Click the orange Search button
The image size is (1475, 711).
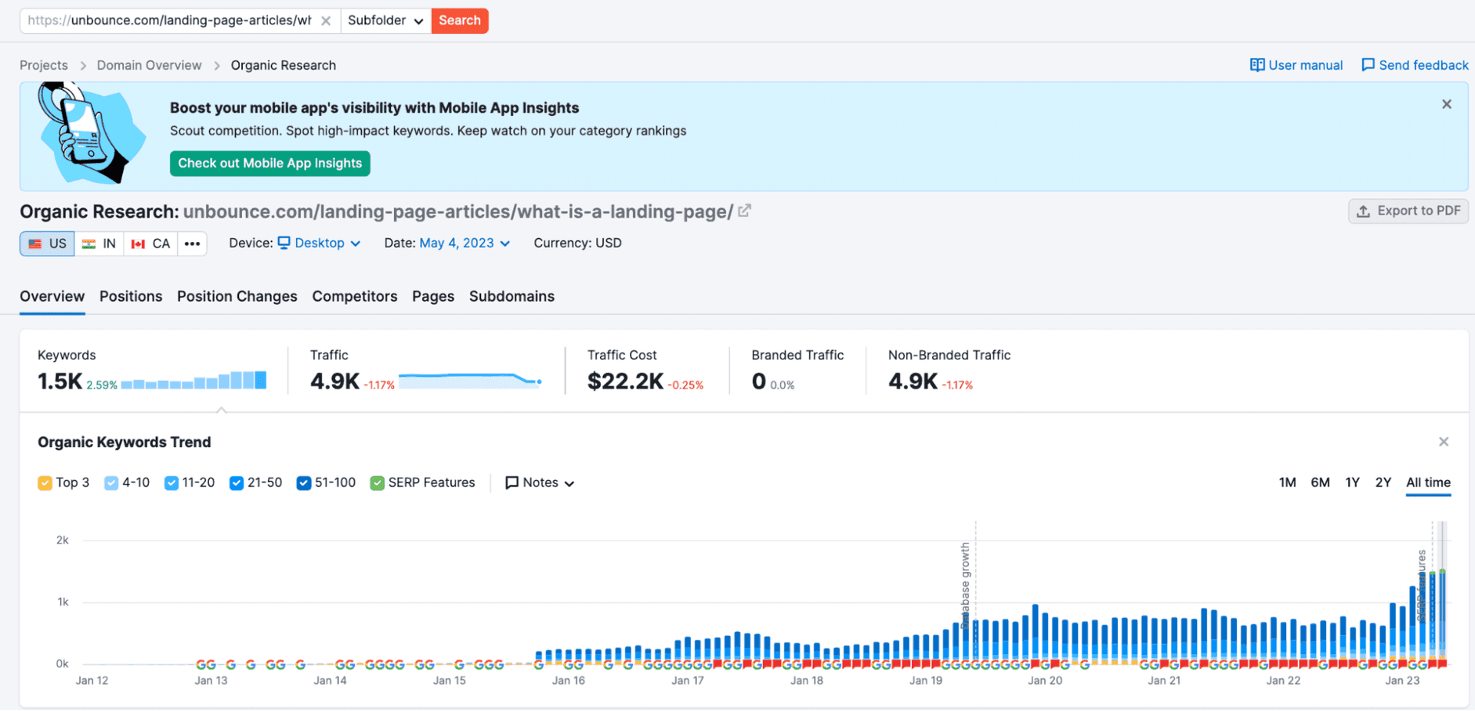[x=459, y=21]
